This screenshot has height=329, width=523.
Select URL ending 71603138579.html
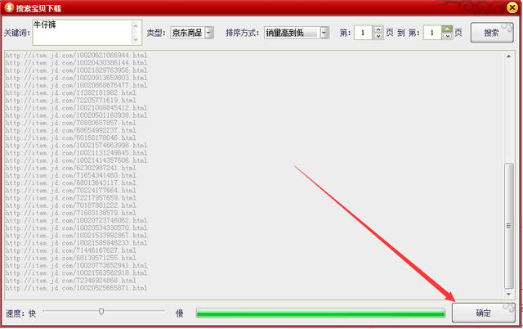[71, 213]
